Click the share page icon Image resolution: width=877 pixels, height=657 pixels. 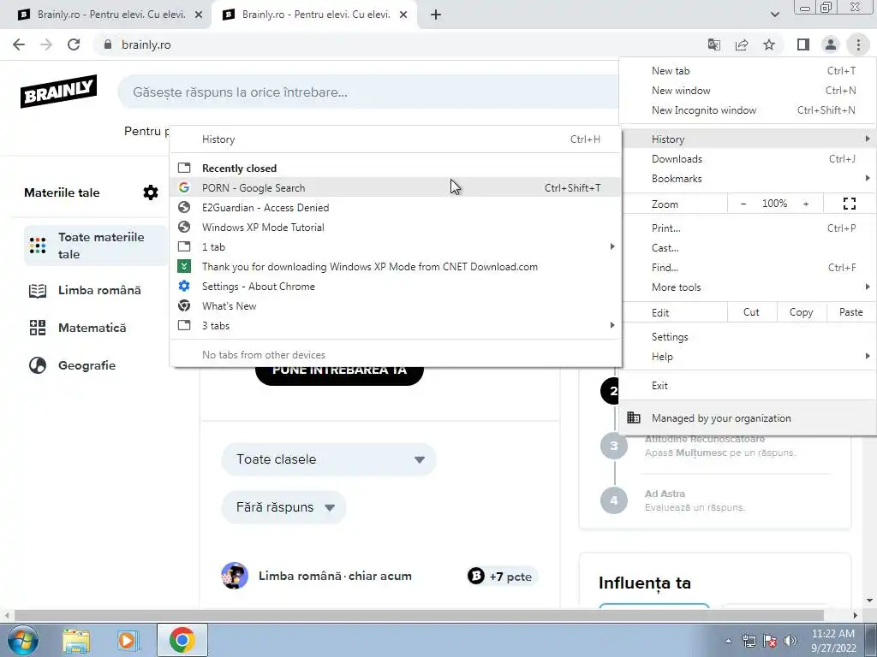click(x=742, y=44)
